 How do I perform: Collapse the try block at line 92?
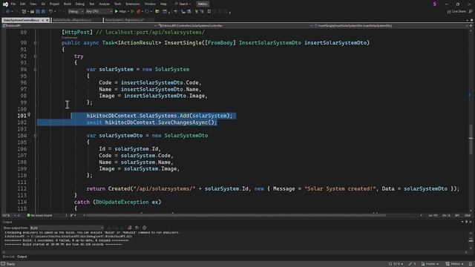[x=35, y=56]
